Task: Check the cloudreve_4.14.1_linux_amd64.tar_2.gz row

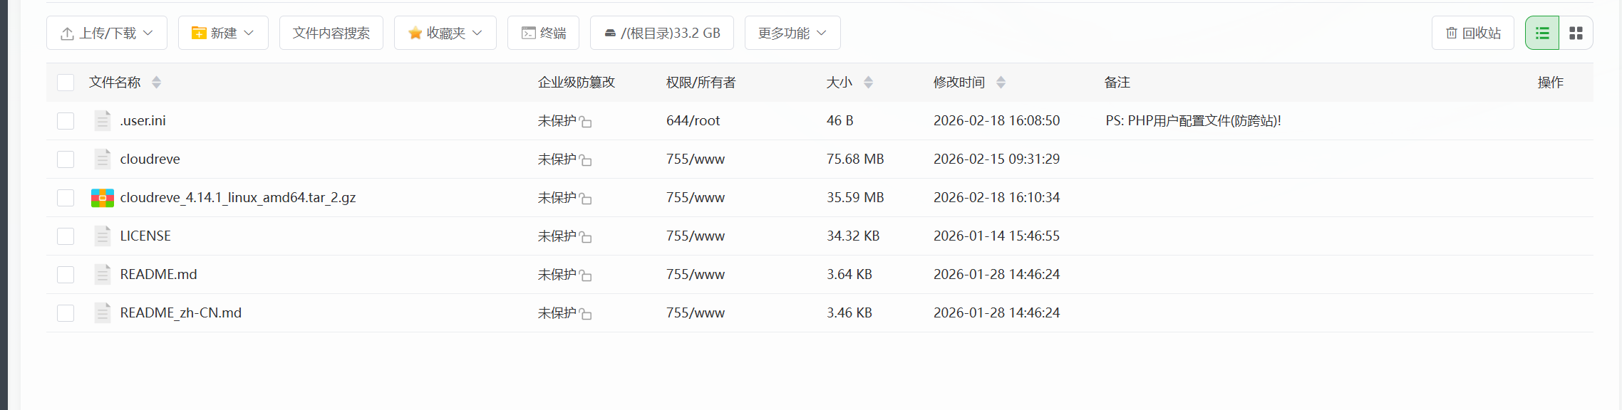Action: 66,198
